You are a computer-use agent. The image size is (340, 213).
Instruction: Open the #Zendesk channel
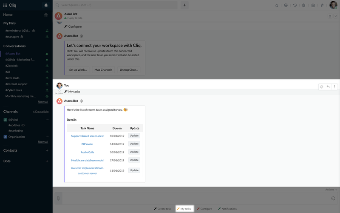pyautogui.click(x=11, y=66)
